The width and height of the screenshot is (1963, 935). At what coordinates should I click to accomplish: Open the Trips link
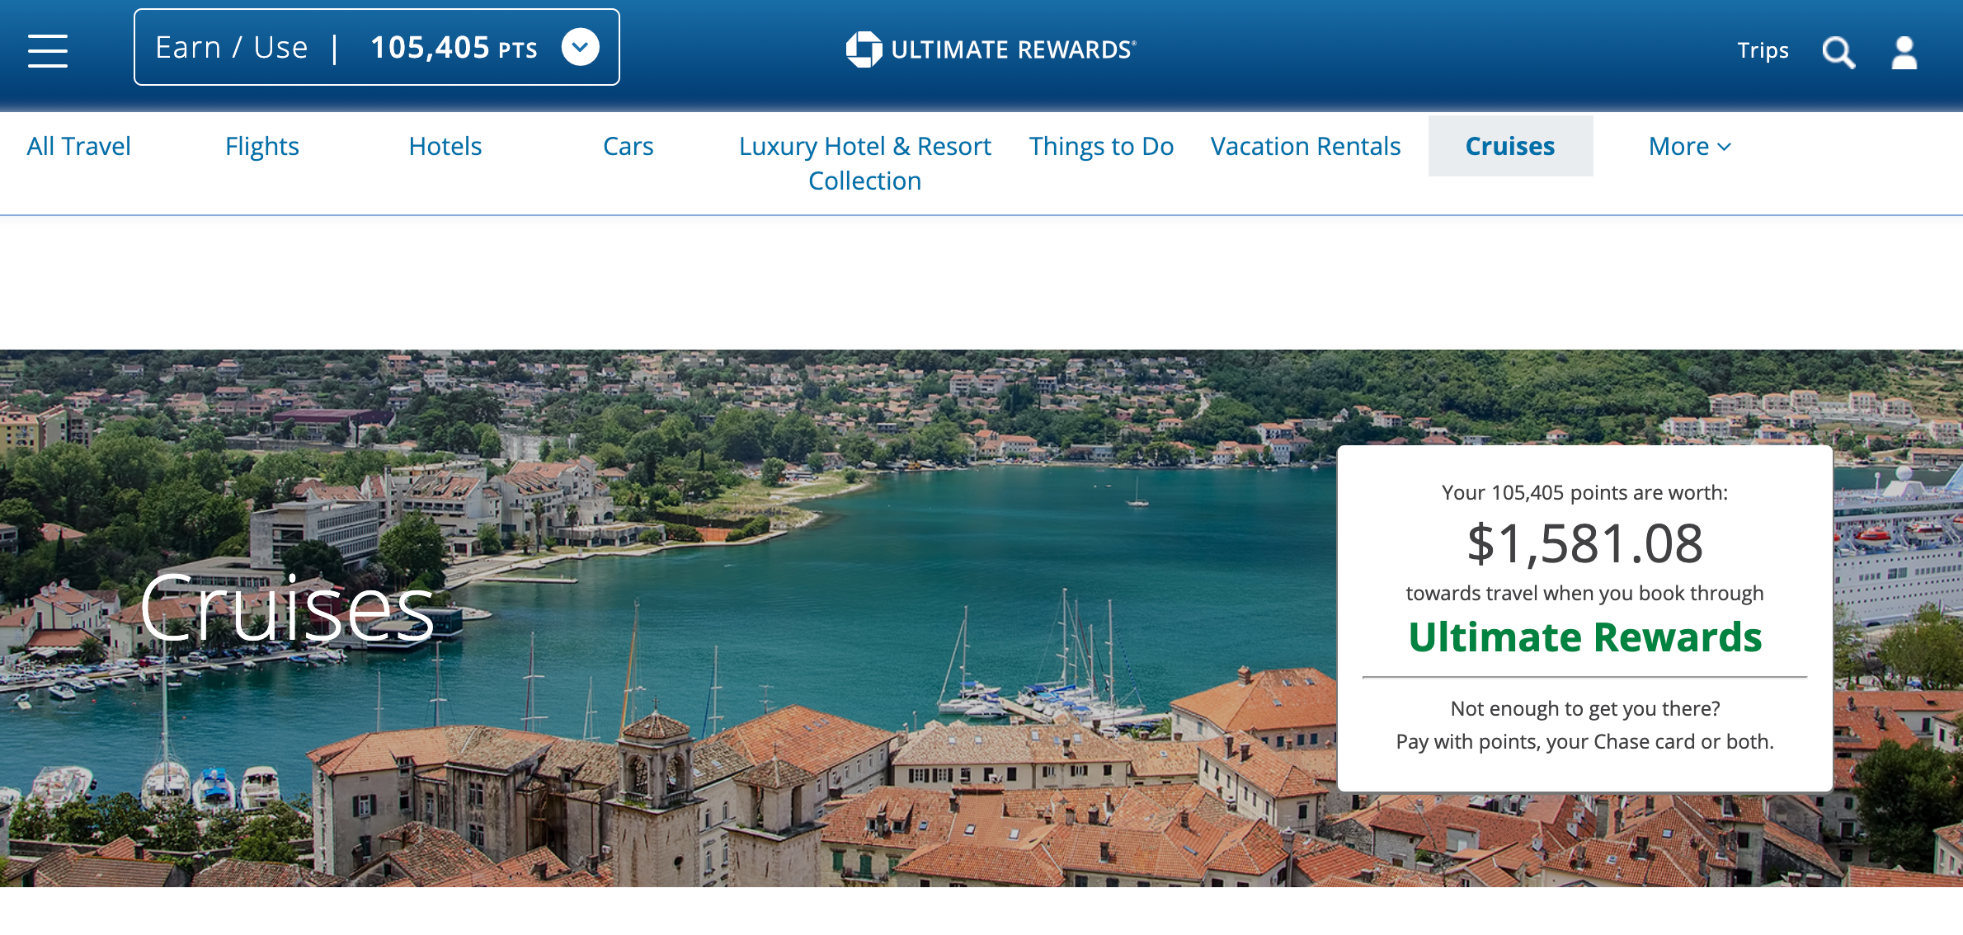(1763, 50)
